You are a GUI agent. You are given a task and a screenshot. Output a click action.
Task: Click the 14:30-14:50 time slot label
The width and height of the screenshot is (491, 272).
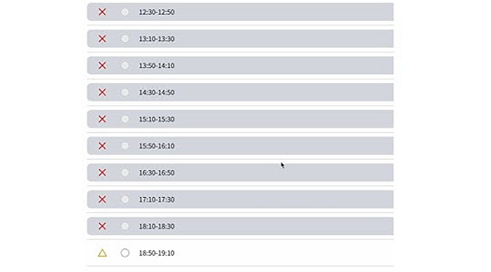(x=157, y=92)
